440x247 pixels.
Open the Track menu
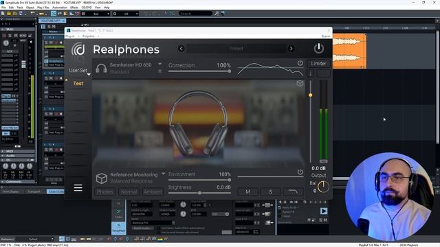tap(20, 8)
